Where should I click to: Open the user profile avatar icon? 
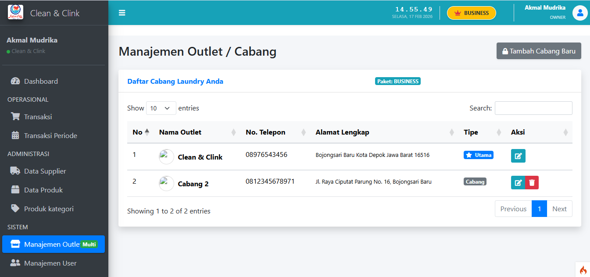579,13
